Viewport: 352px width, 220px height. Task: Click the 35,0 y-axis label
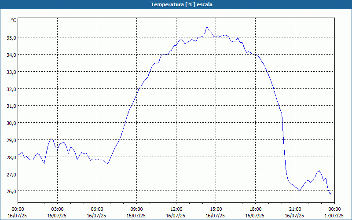pos(11,37)
